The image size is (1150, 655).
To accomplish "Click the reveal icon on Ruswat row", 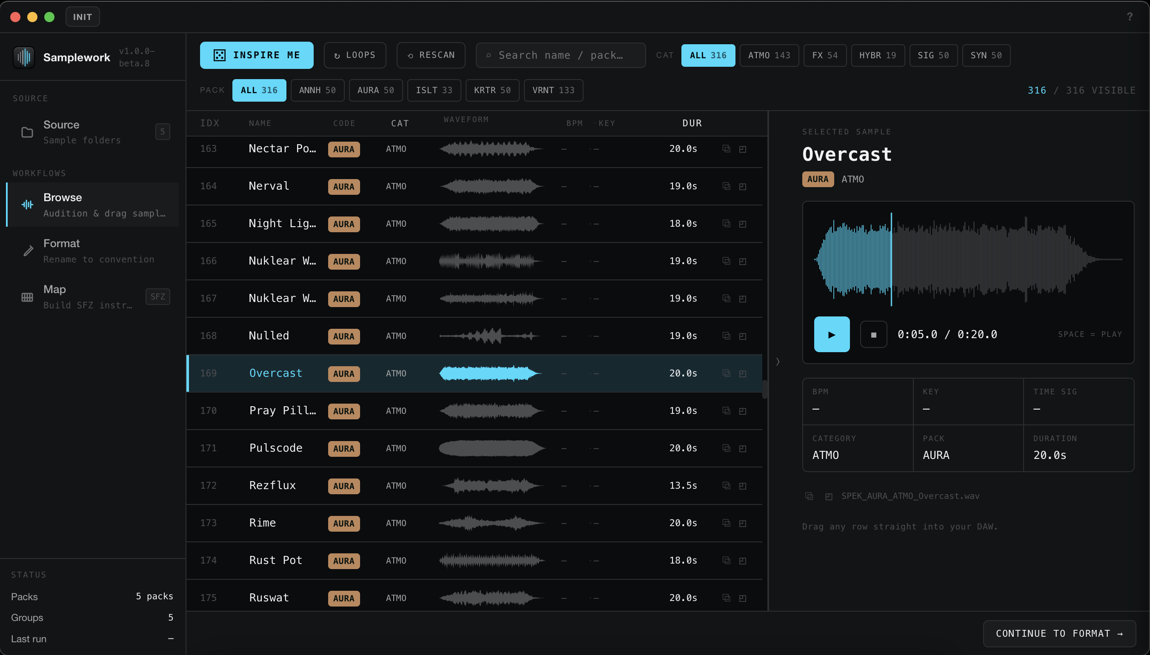I will pyautogui.click(x=743, y=598).
